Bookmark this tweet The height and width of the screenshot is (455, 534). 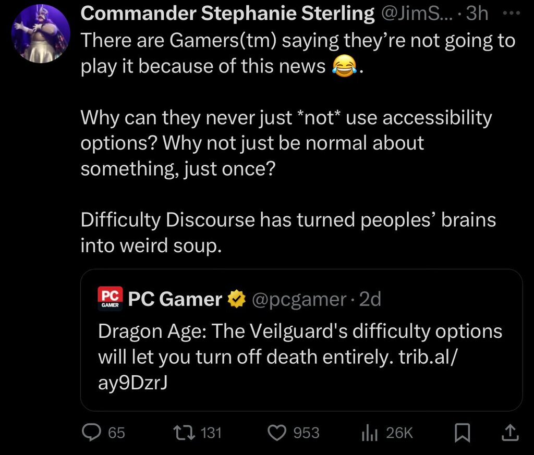tap(462, 432)
